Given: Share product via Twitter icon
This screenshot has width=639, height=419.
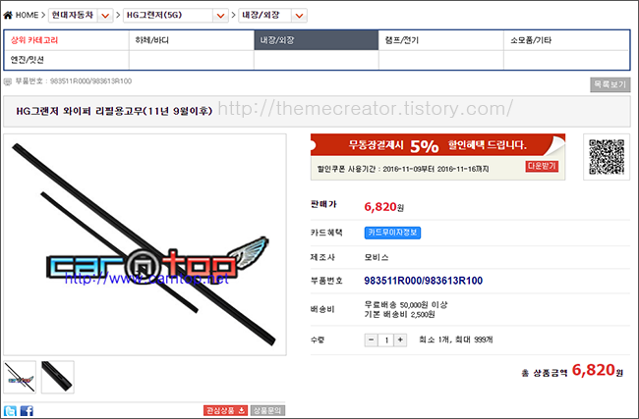Looking at the screenshot, I should pyautogui.click(x=11, y=410).
